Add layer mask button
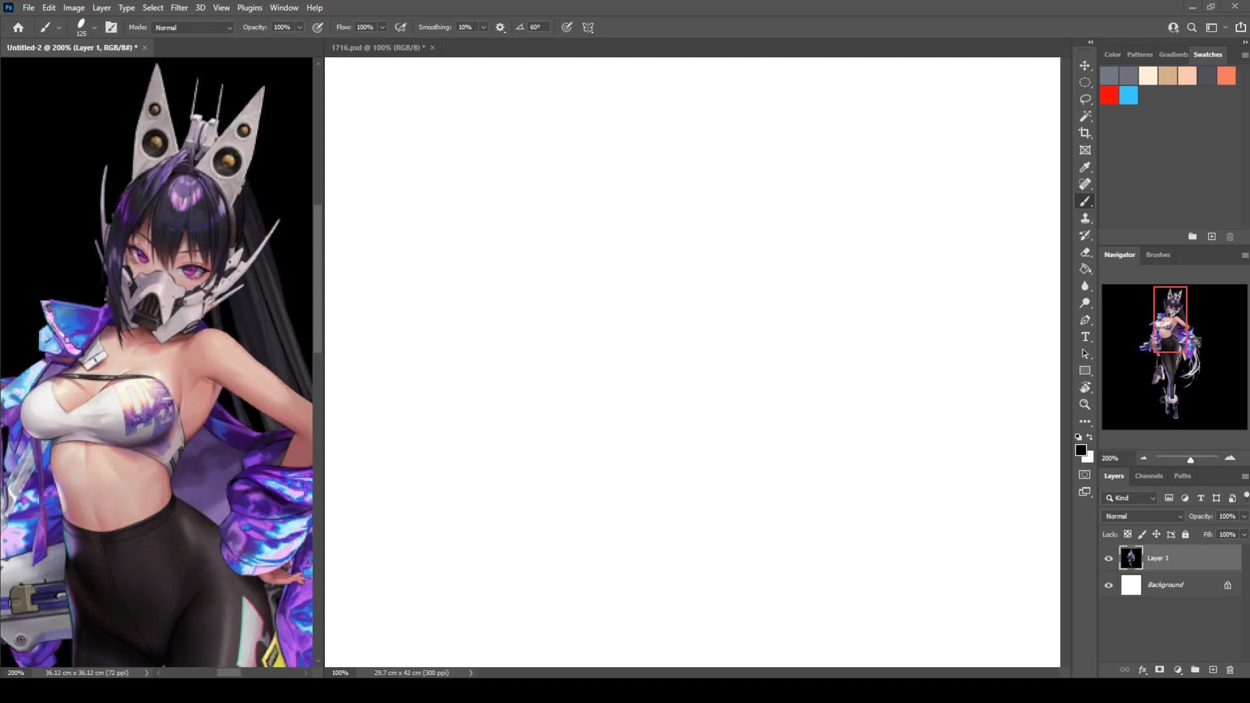 (1160, 670)
